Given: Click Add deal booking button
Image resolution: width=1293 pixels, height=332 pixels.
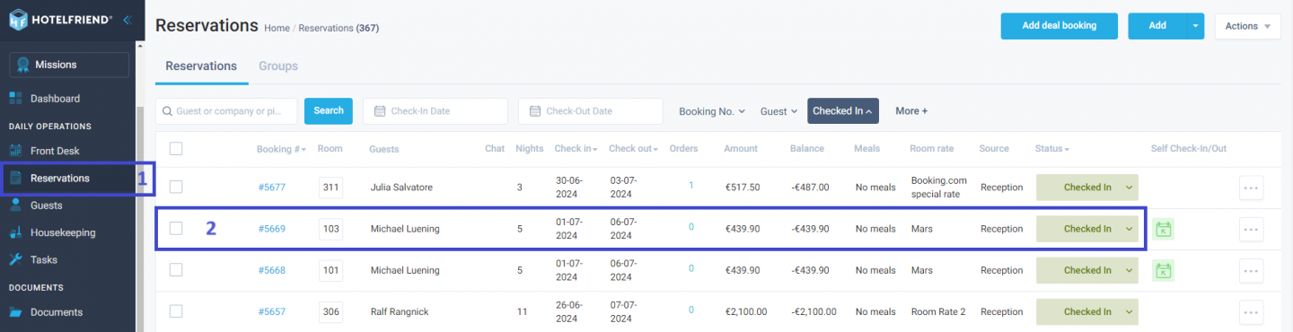Looking at the screenshot, I should (1060, 26).
